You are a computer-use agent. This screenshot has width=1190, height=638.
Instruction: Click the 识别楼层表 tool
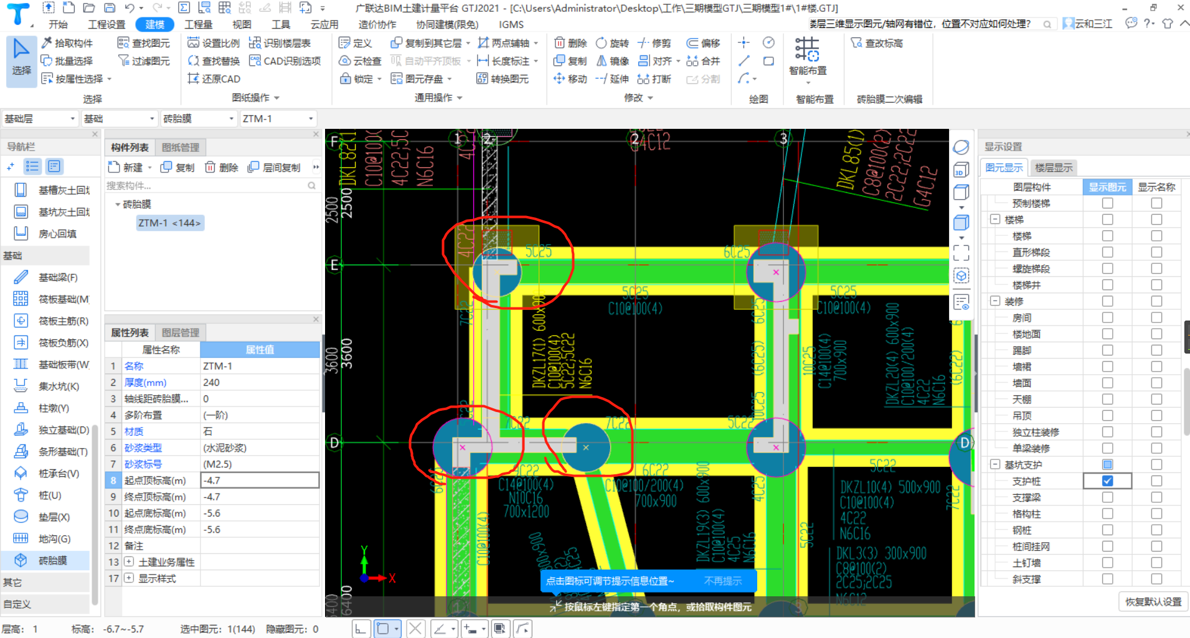click(x=280, y=43)
